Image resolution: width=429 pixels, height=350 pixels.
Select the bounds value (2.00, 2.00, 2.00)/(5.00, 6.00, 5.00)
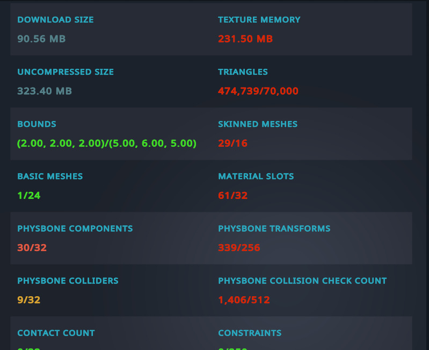coord(107,144)
